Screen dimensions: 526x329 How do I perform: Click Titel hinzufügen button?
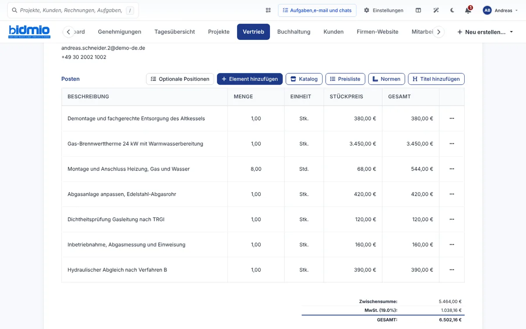[x=436, y=79]
